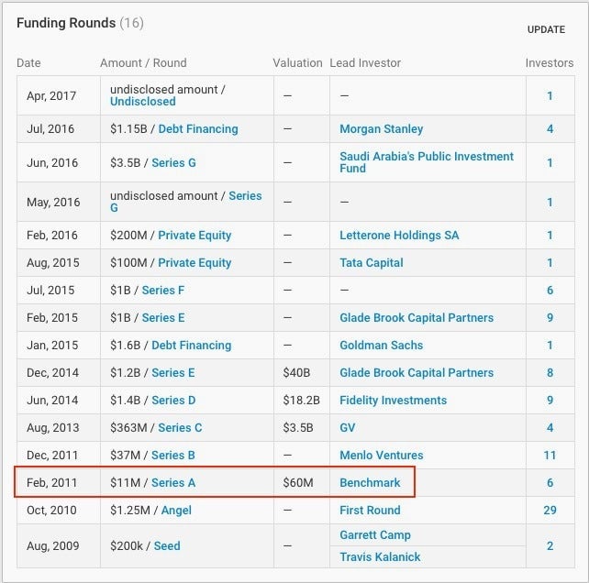Screen dimensions: 589x583
Task: Open the Letterone Holdings SA link
Action: coord(399,235)
